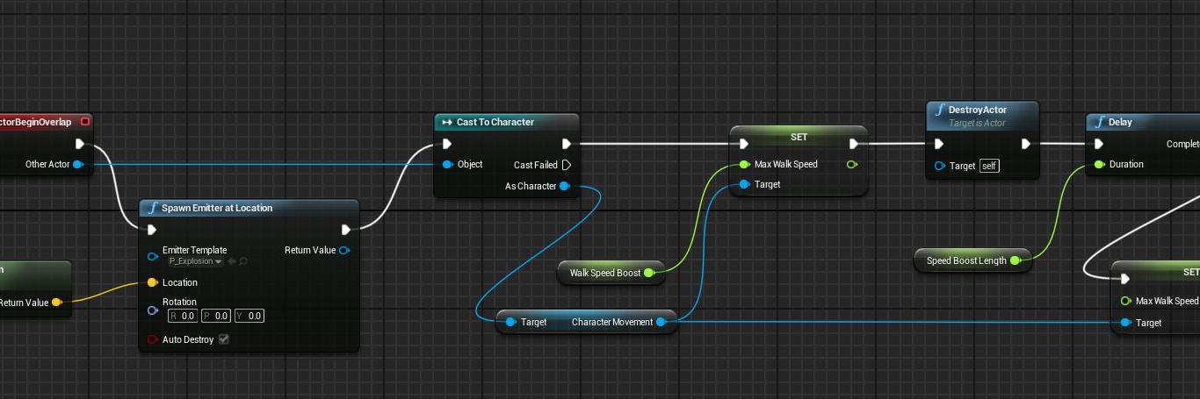Click the first SET node green output pin
The width and height of the screenshot is (1200, 399).
(851, 164)
